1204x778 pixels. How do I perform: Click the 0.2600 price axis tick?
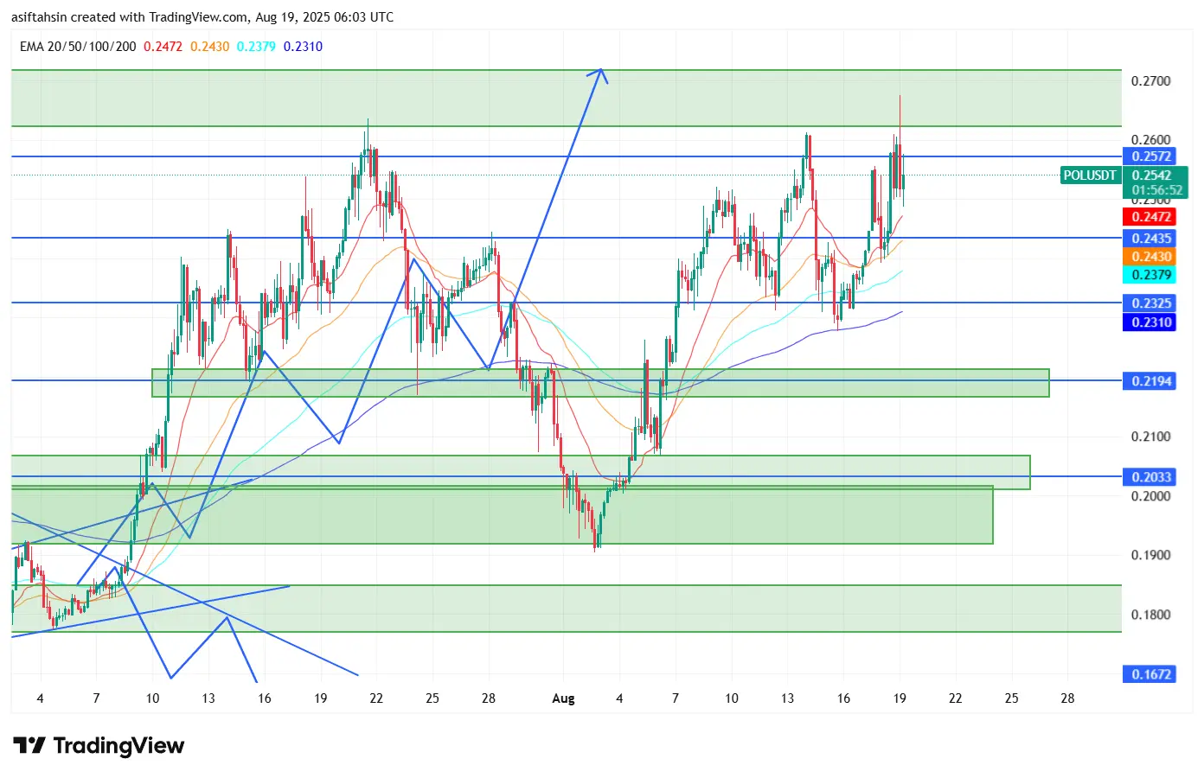[x=1151, y=140]
